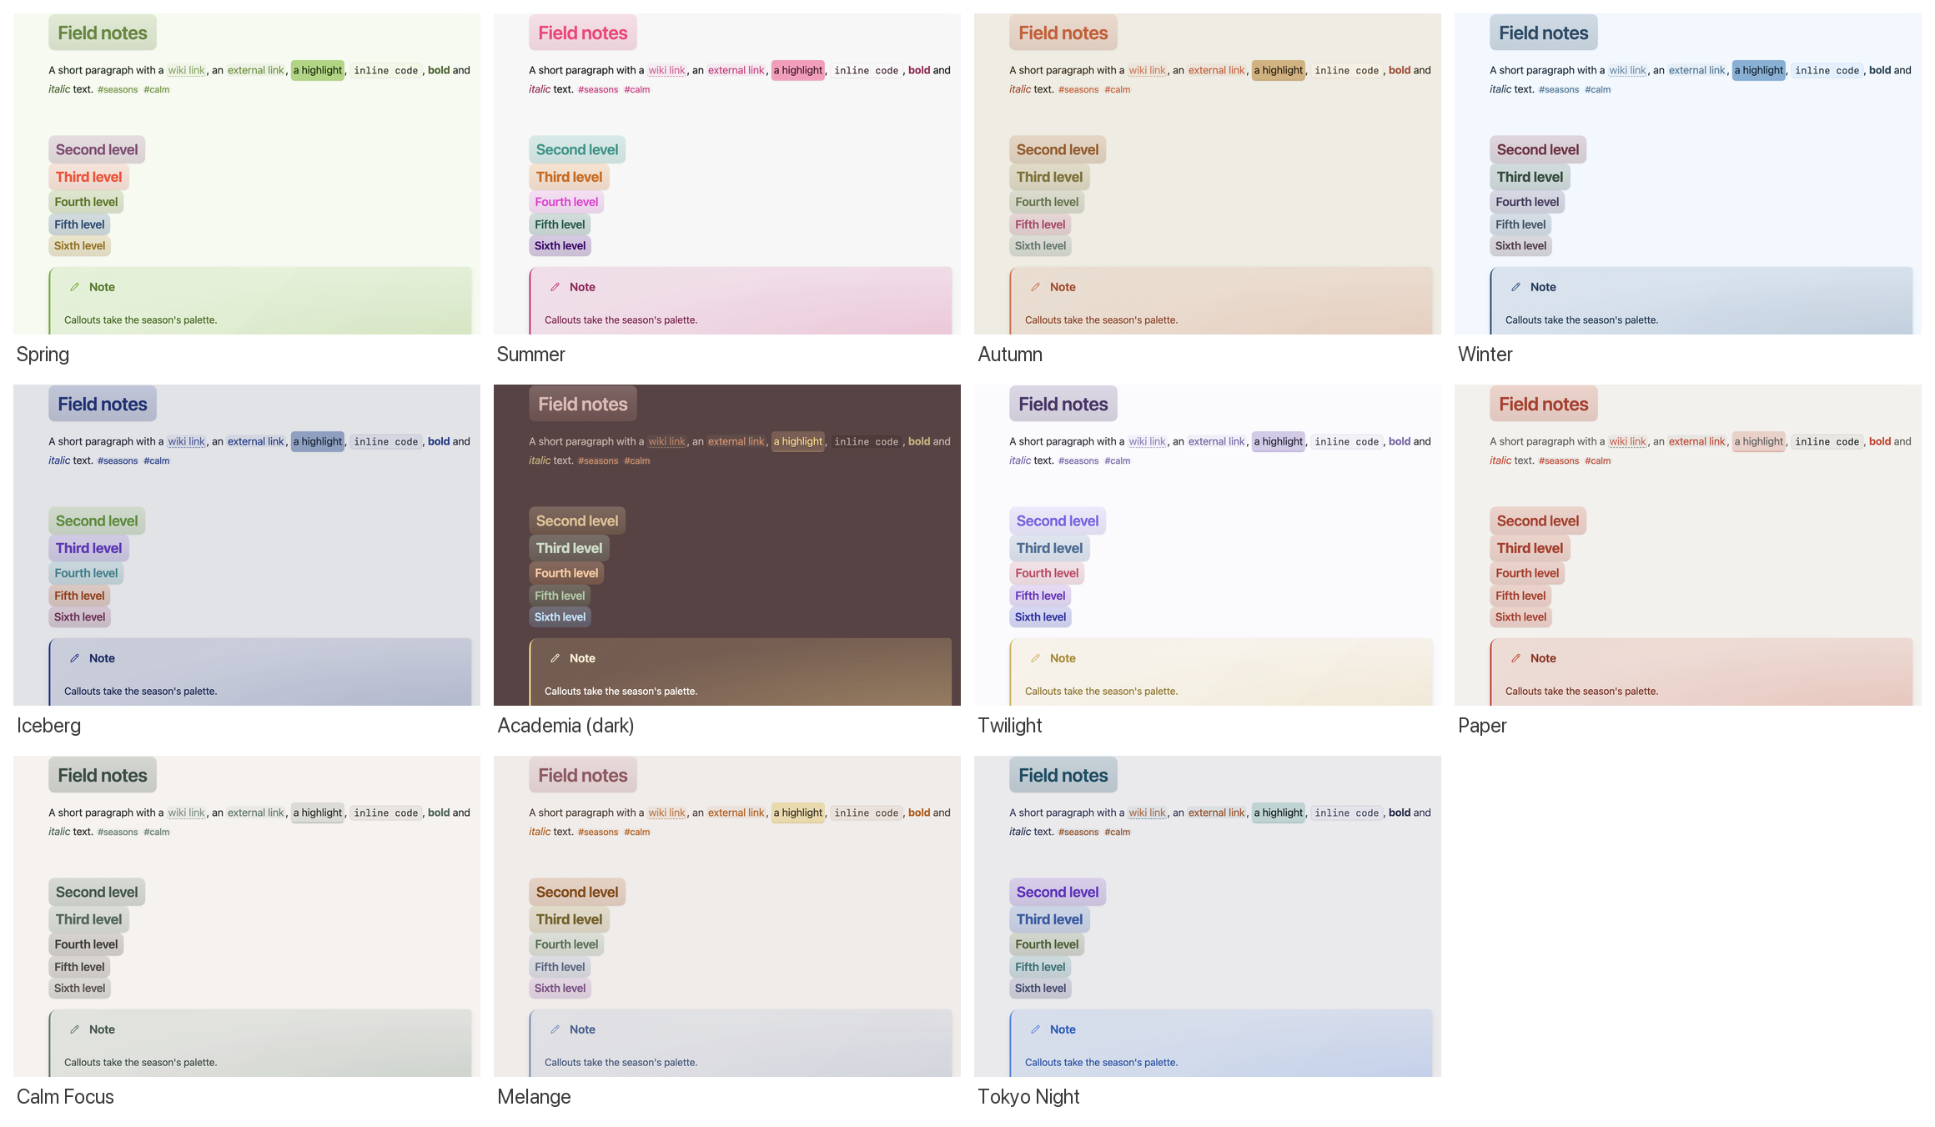Click the pencil icon in Calm Focus's Note callout
This screenshot has width=1935, height=1127.
[x=74, y=1029]
